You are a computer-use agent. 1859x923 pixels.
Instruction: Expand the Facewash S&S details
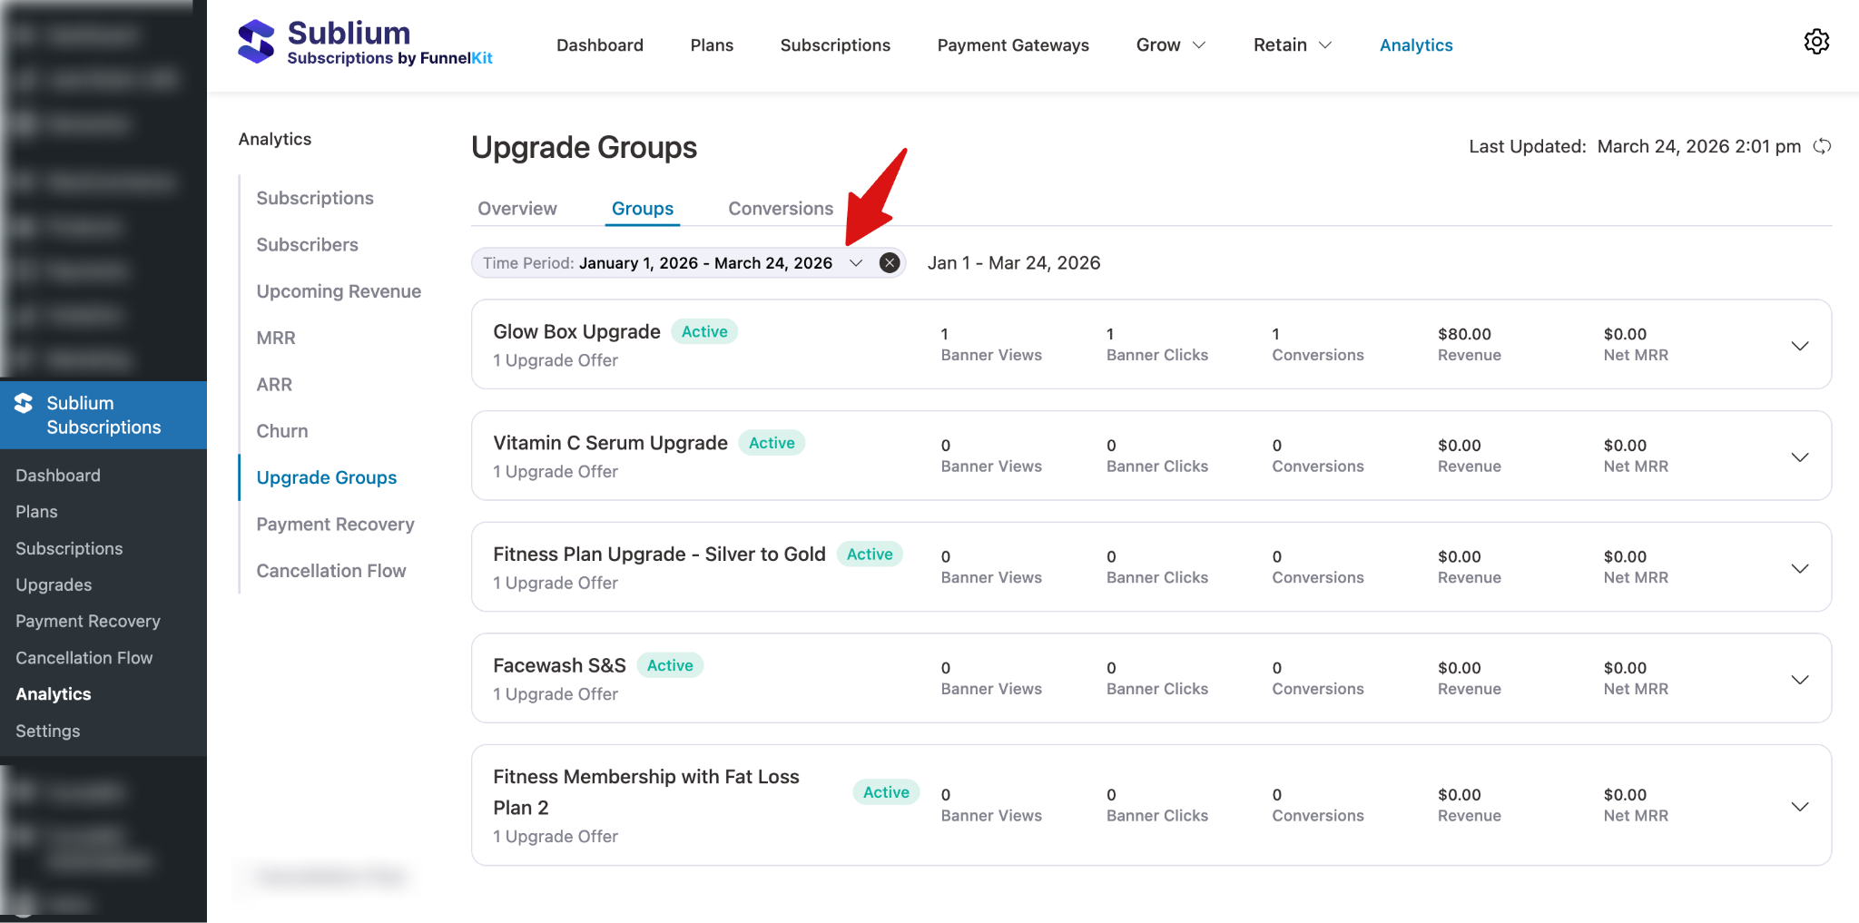(x=1799, y=678)
